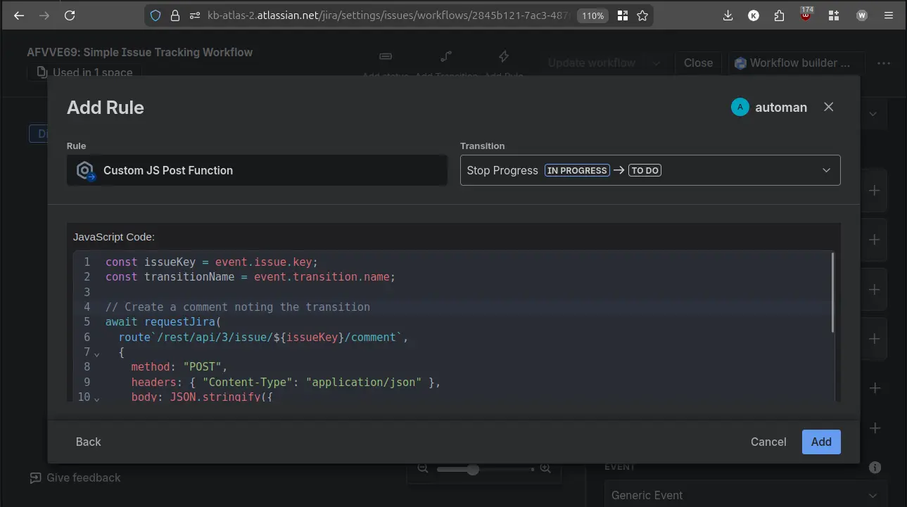The image size is (907, 507).
Task: Collapse code fold arrow at line 10
Action: [x=97, y=399]
